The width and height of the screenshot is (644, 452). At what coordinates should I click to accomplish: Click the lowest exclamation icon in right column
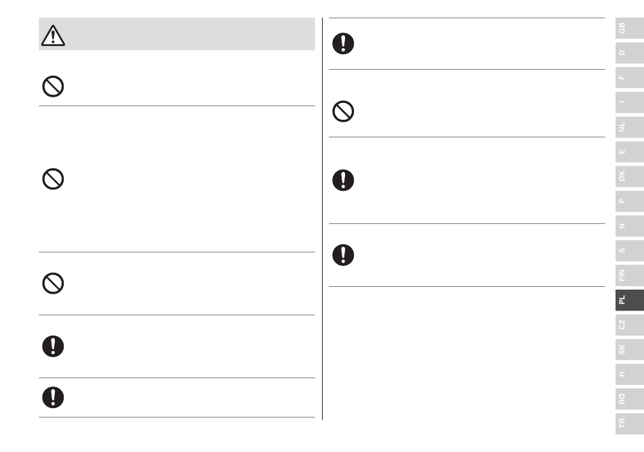coord(343,255)
